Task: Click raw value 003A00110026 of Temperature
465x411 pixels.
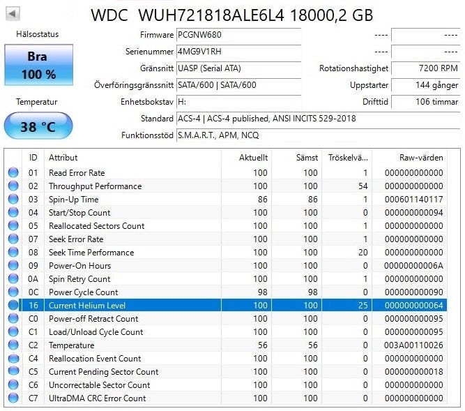Action: (413, 345)
